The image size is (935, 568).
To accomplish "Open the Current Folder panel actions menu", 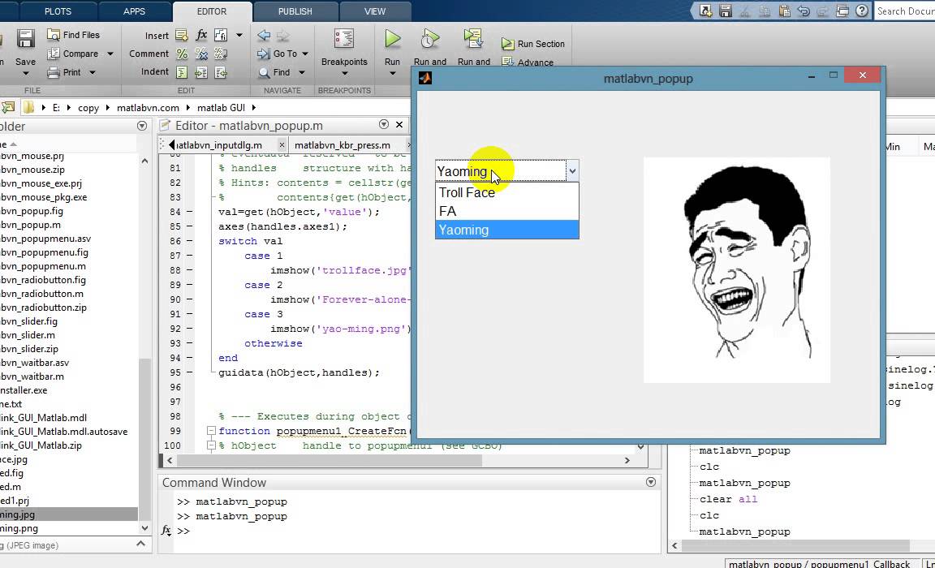I will point(142,126).
